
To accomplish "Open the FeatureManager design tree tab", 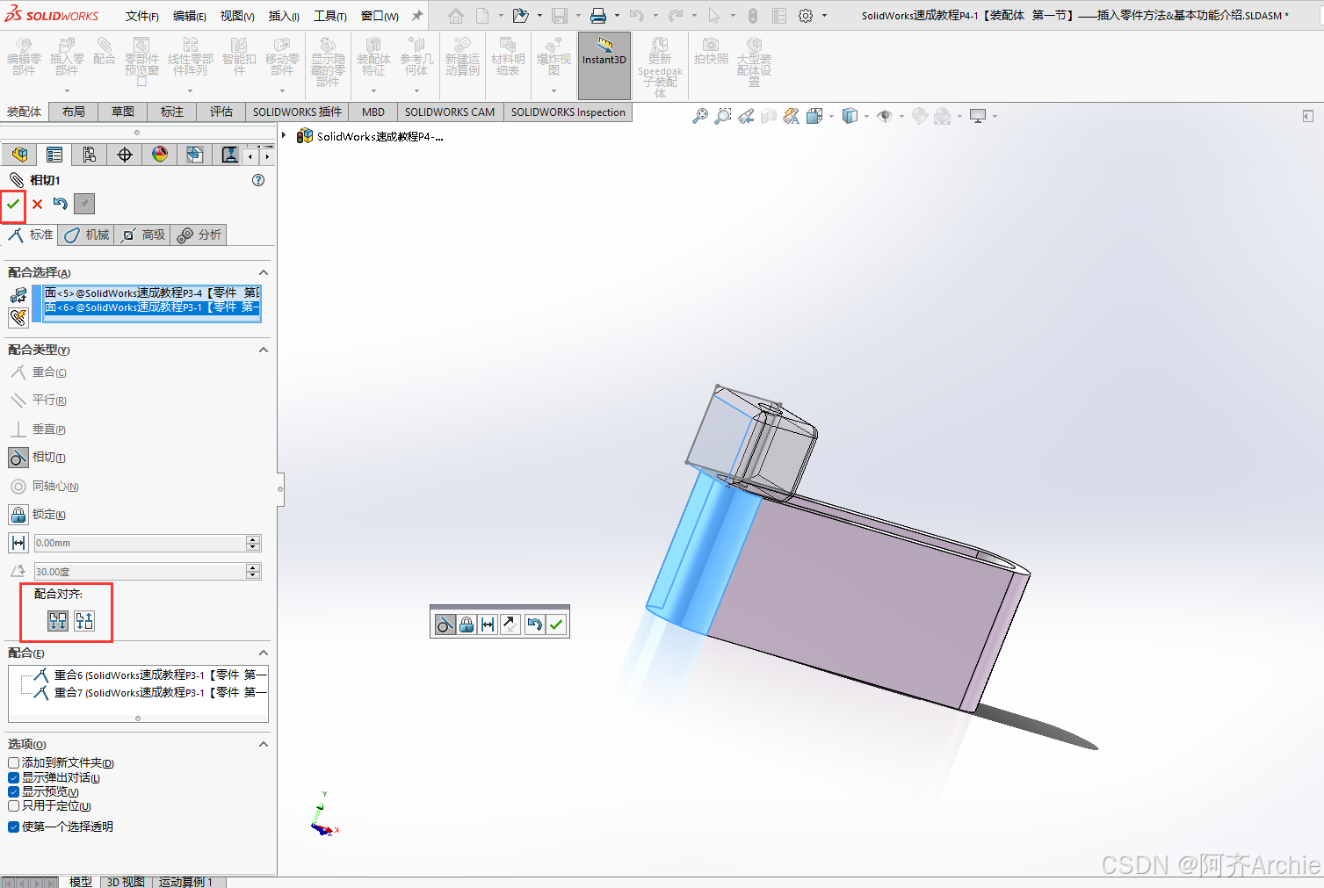I will point(19,155).
